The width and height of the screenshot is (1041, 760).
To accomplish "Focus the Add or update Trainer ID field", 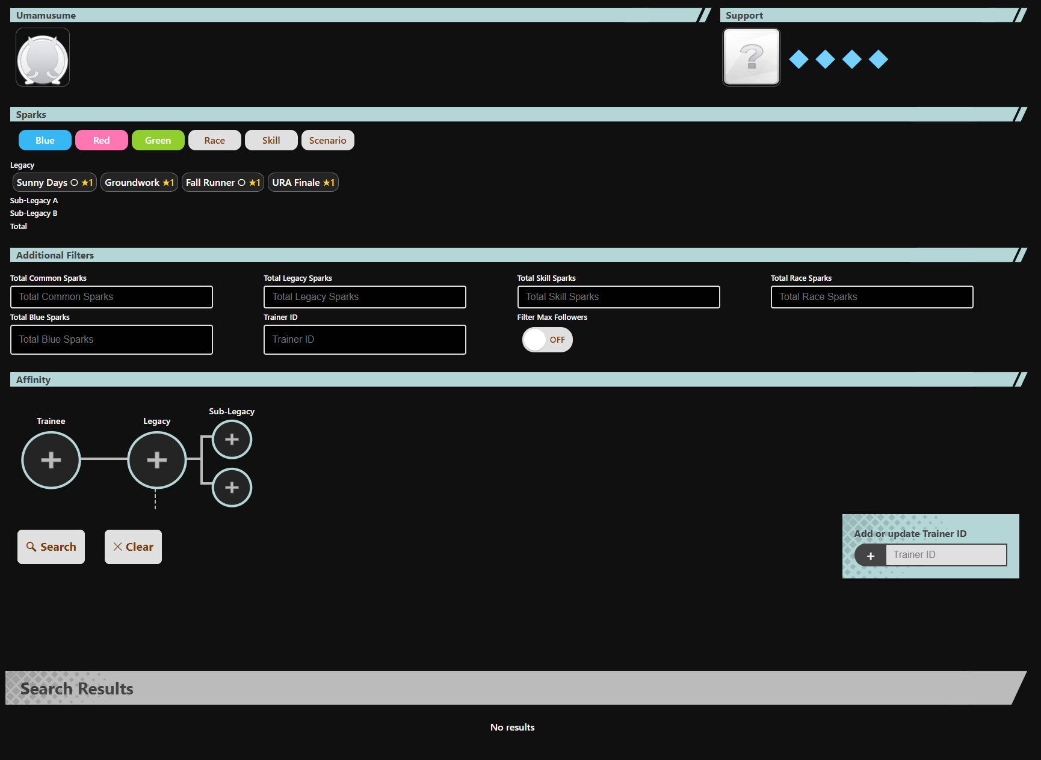I will click(946, 555).
